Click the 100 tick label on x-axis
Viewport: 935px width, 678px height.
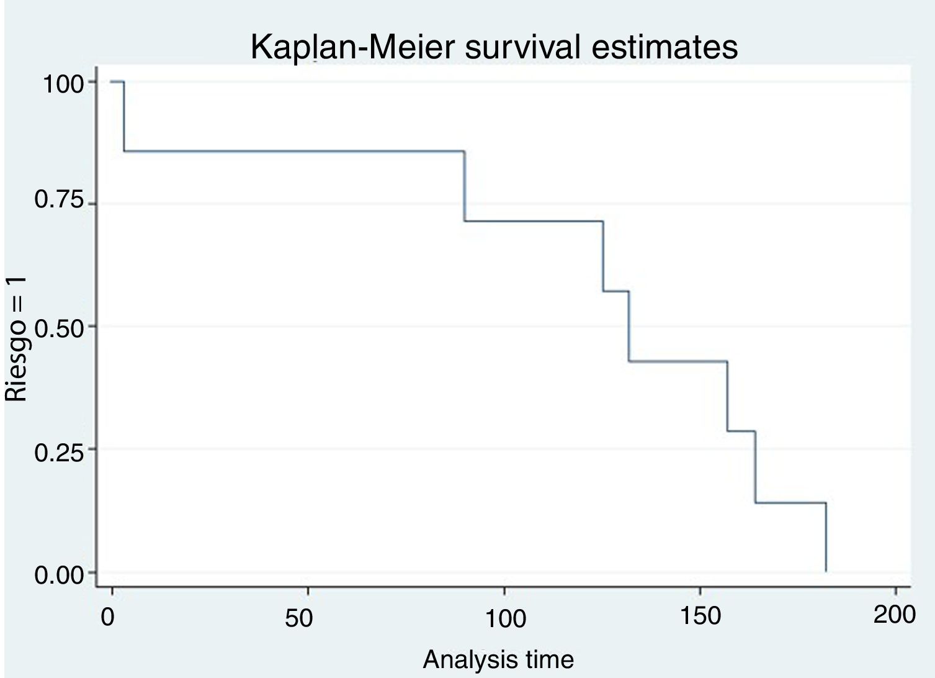pos(506,618)
